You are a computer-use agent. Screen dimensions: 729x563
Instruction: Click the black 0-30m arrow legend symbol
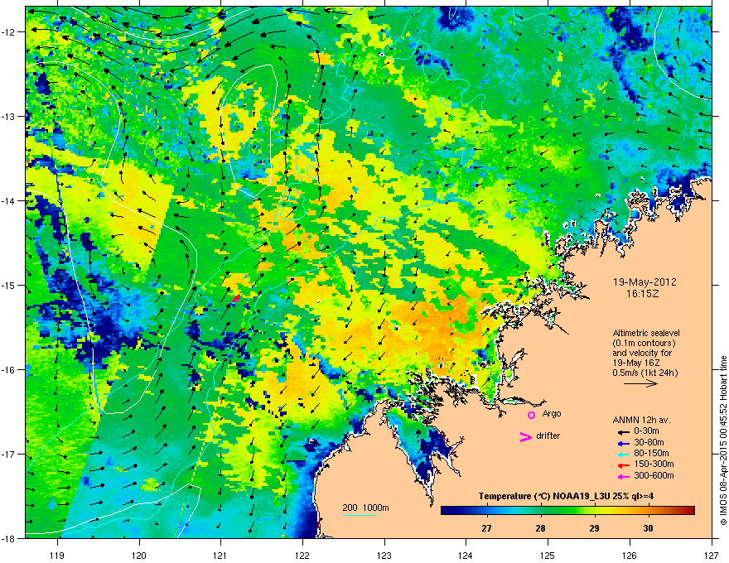(623, 432)
